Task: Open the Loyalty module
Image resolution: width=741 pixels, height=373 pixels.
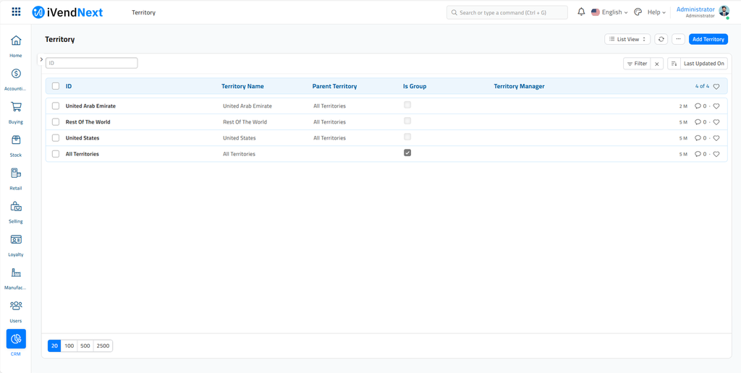Action: pos(16,245)
